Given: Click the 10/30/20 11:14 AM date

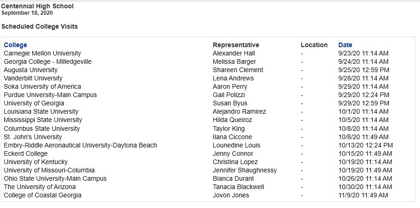Looking at the screenshot, I should [x=365, y=187].
